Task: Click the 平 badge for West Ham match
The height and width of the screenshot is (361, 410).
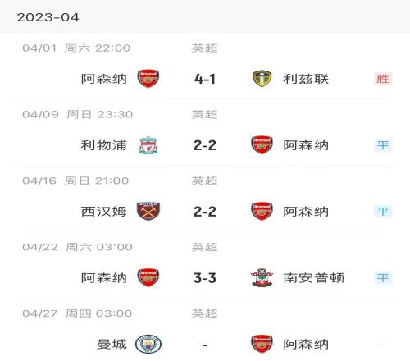Action: (383, 211)
